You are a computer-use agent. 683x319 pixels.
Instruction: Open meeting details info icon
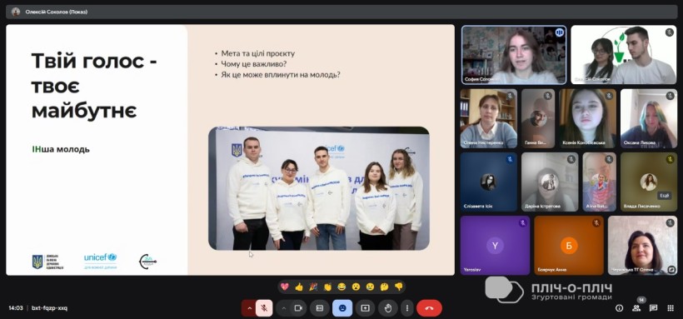tap(619, 308)
